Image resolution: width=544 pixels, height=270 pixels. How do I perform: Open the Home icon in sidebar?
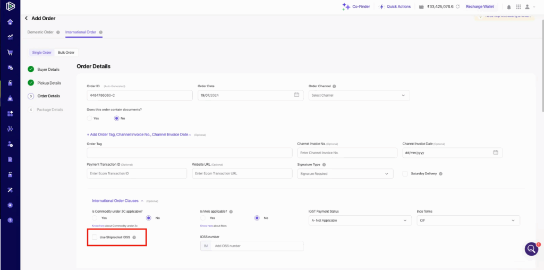pyautogui.click(x=10, y=22)
